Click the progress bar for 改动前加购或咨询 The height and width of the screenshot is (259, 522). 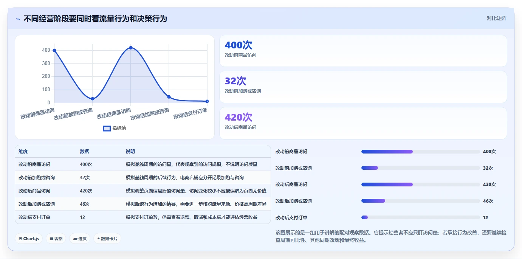point(420,168)
